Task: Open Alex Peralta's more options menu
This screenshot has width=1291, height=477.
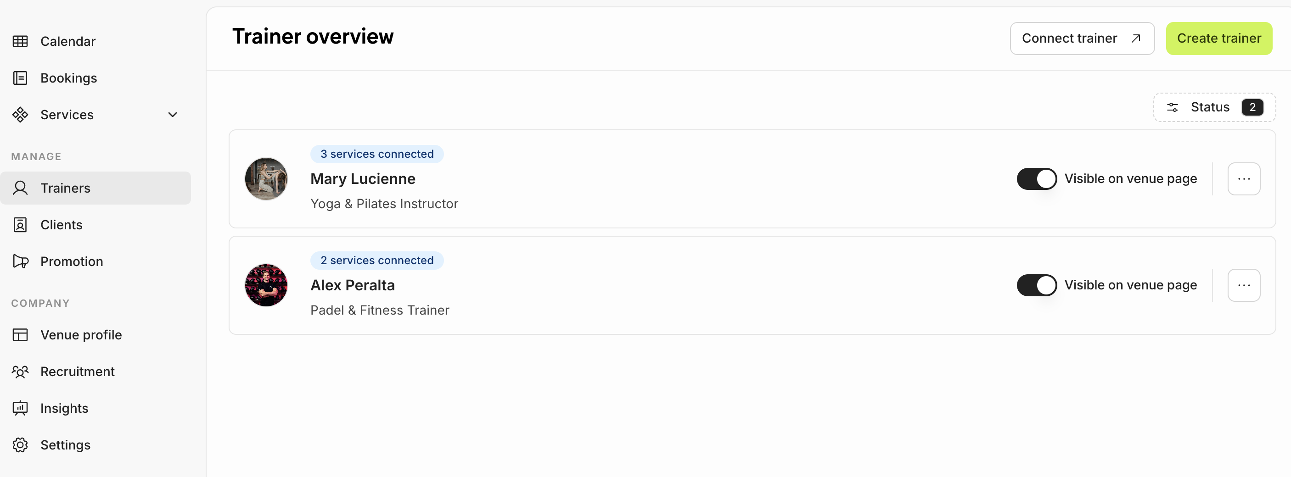Action: coord(1243,285)
